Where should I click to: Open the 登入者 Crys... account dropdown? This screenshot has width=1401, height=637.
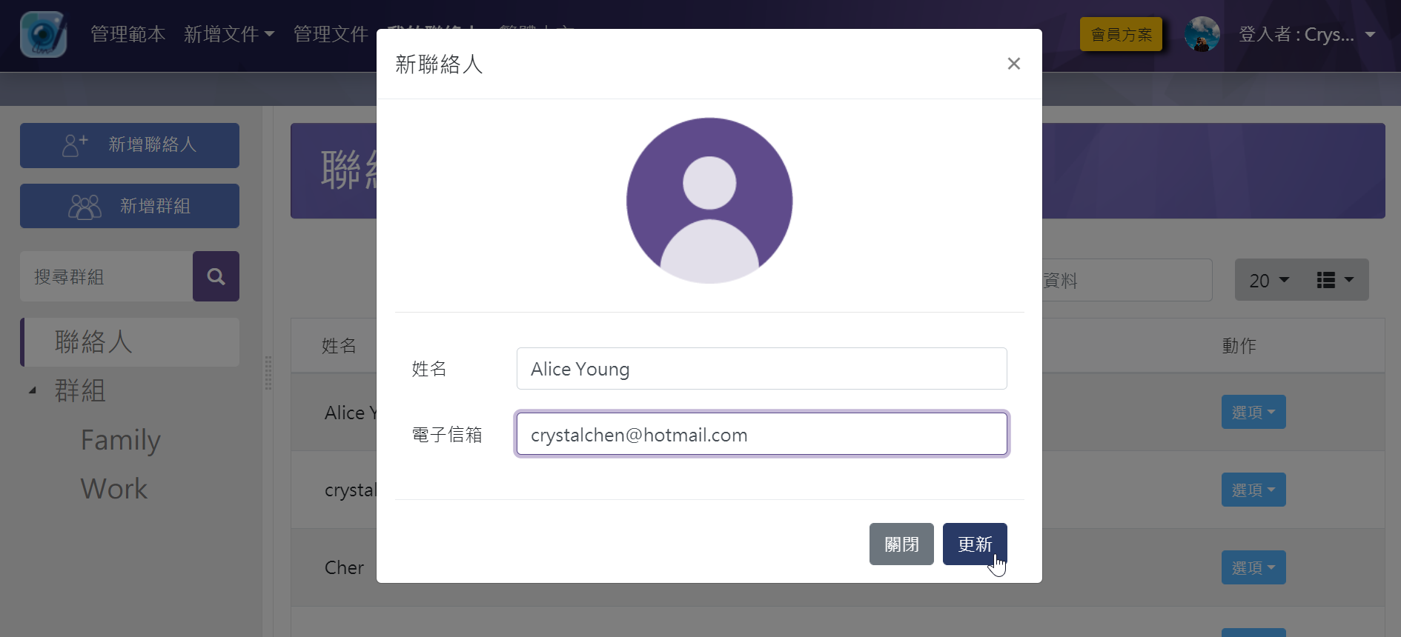[1307, 34]
